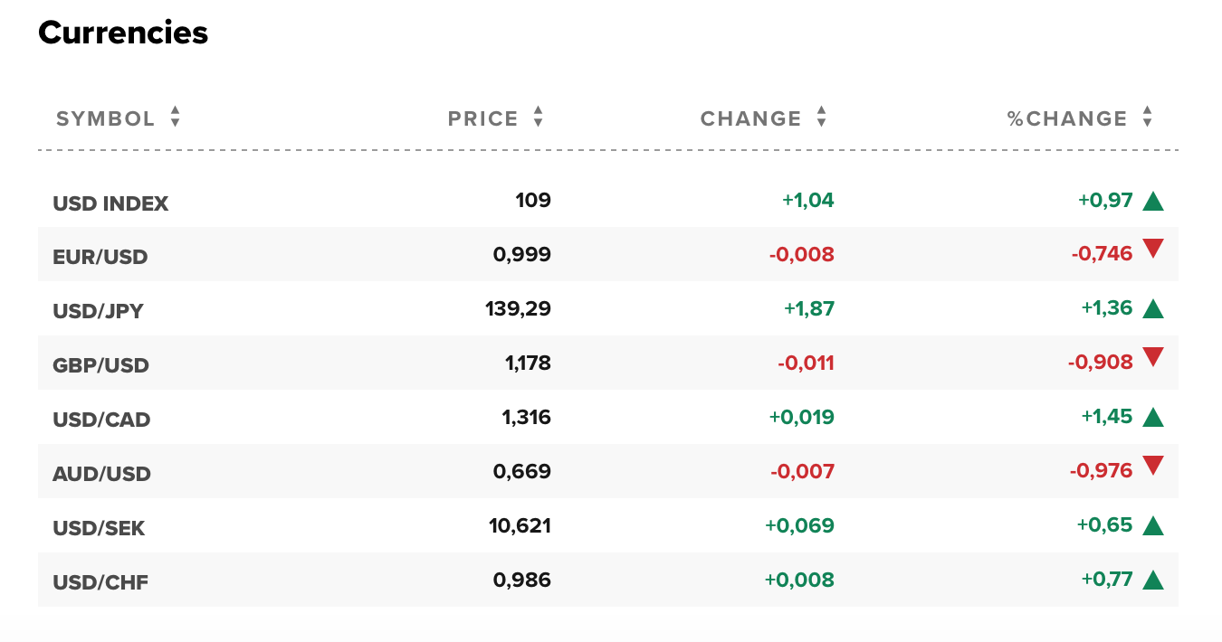This screenshot has height=642, width=1222.
Task: Select the USD/JPY symbol
Action: coord(98,311)
